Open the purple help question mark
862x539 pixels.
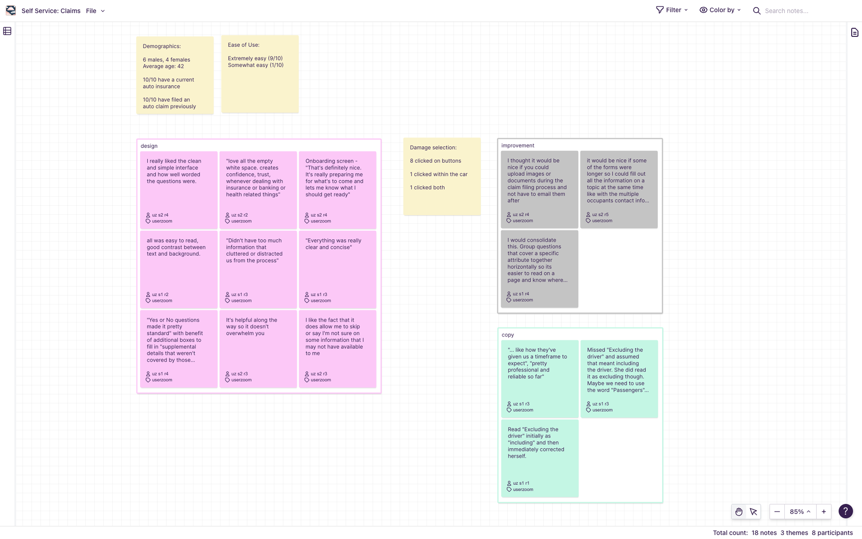tap(845, 511)
